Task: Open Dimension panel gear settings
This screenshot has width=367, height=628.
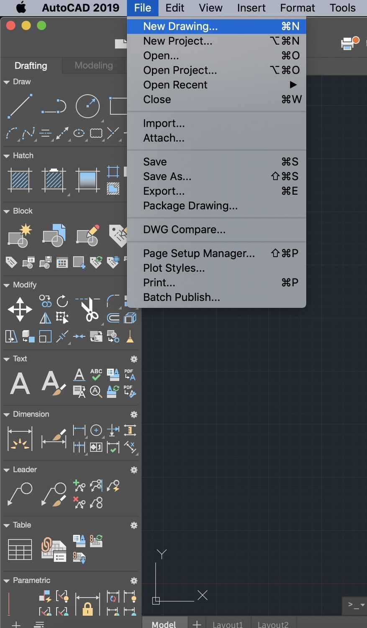Action: coord(134,414)
